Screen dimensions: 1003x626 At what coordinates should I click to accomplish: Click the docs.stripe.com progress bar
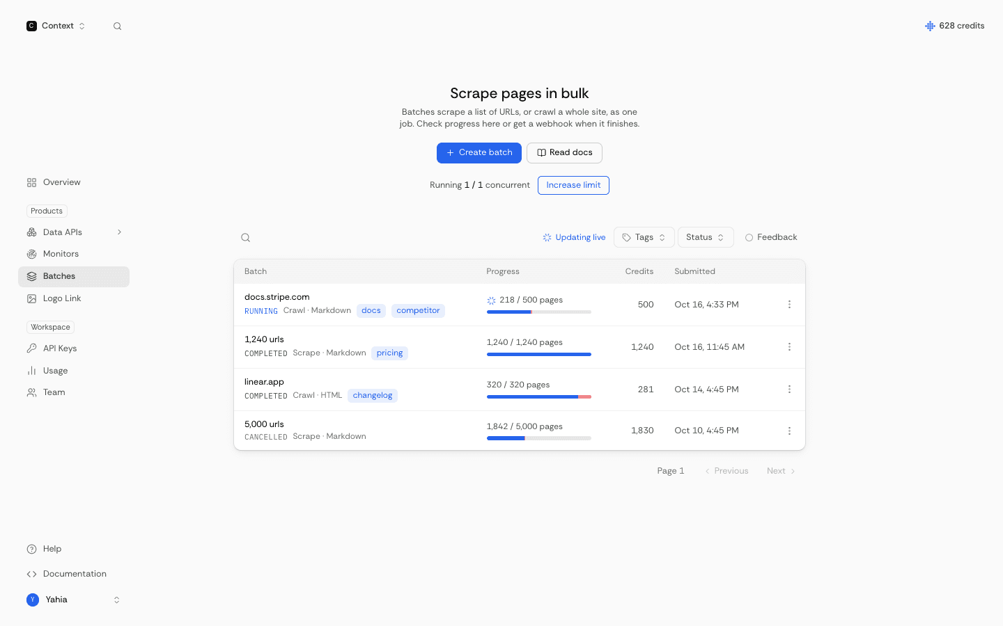tap(539, 312)
